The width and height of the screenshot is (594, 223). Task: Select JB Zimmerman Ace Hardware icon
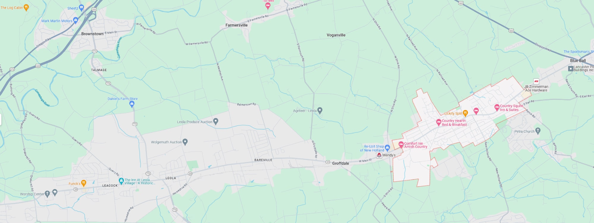click(536, 81)
